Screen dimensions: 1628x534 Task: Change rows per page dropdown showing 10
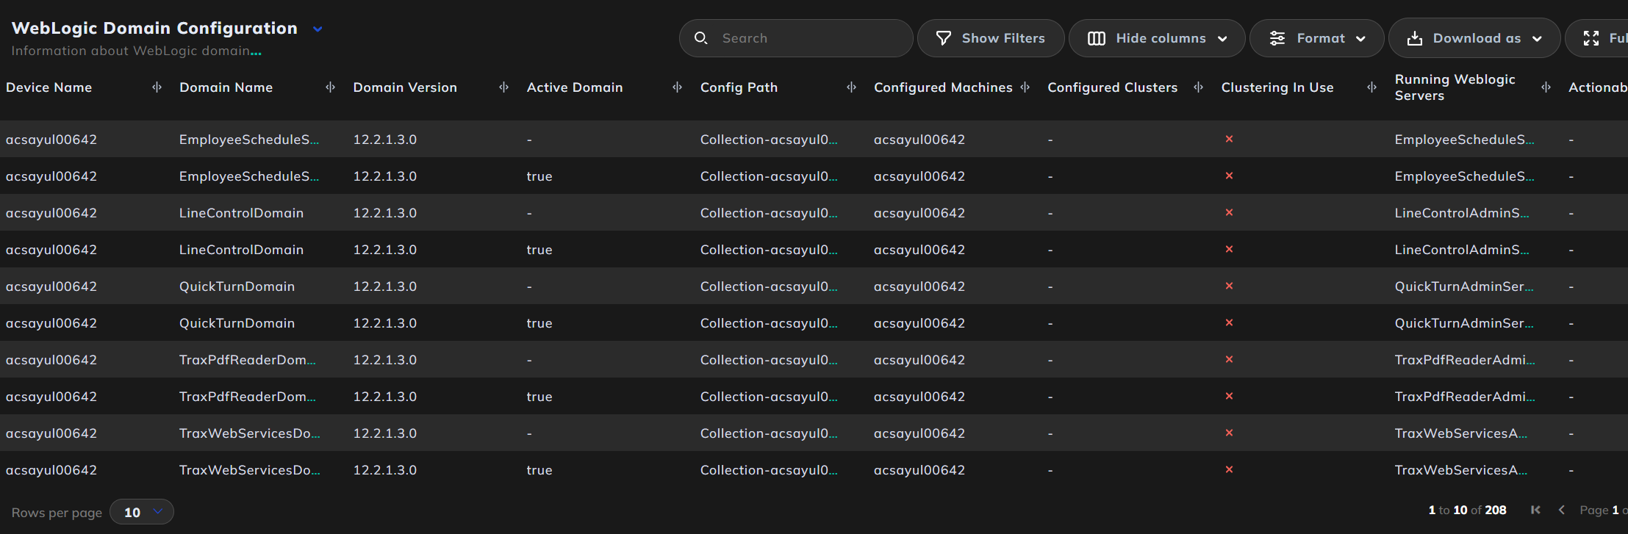coord(142,512)
